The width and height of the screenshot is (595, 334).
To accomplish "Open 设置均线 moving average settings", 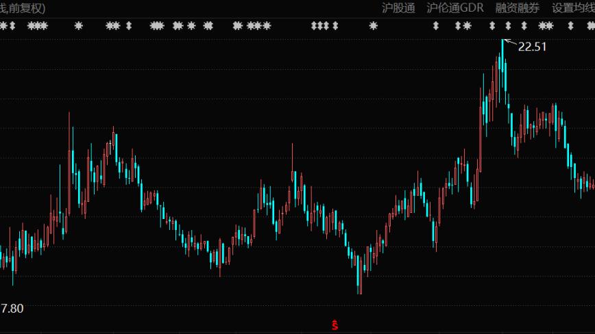I will [573, 8].
